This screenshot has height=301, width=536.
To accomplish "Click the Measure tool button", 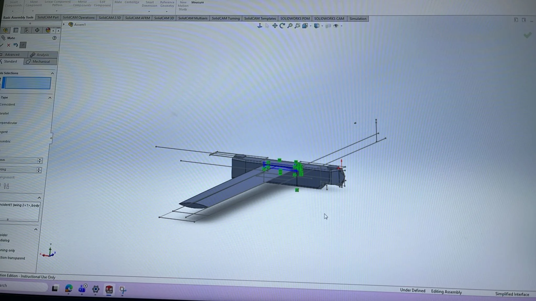I will click(198, 2).
